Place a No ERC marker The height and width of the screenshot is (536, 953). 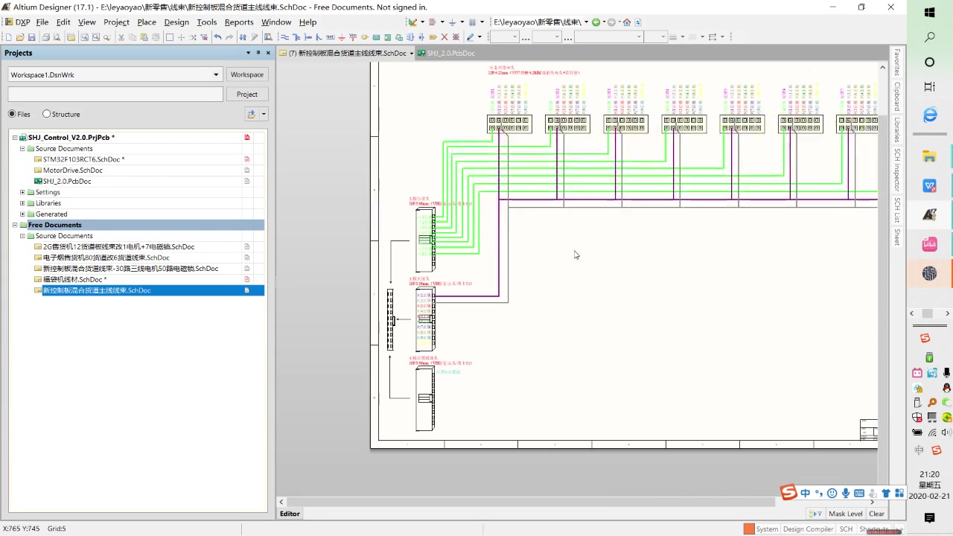coord(444,36)
